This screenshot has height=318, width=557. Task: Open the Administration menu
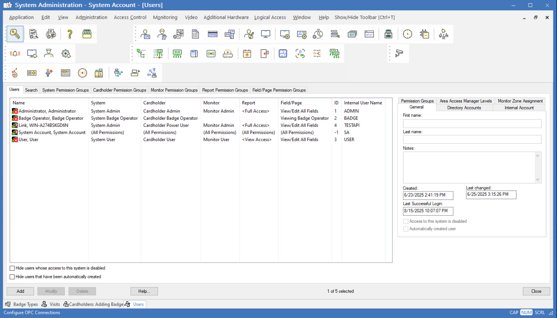[x=91, y=17]
